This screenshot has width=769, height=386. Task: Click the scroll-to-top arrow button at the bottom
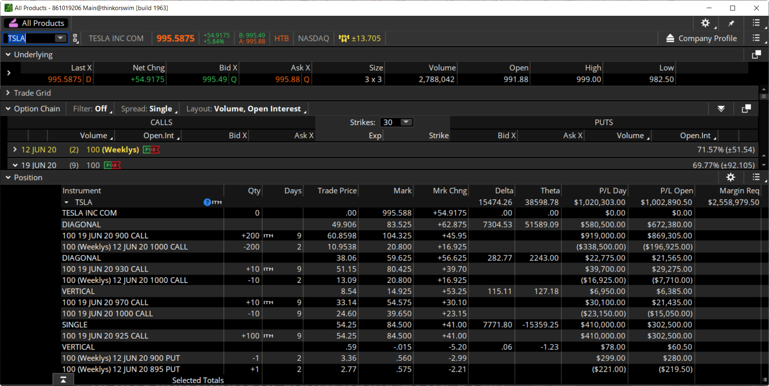[x=63, y=380]
